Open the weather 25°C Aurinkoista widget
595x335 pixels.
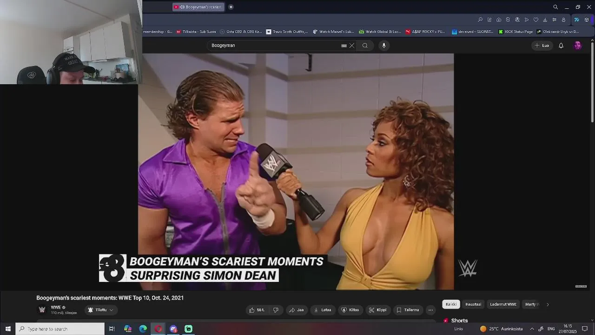tap(501, 329)
